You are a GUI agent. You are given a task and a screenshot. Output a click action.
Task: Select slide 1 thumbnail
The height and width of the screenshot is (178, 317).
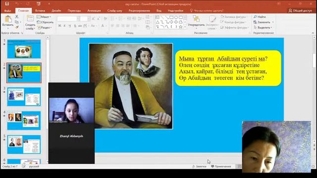coord(24,49)
